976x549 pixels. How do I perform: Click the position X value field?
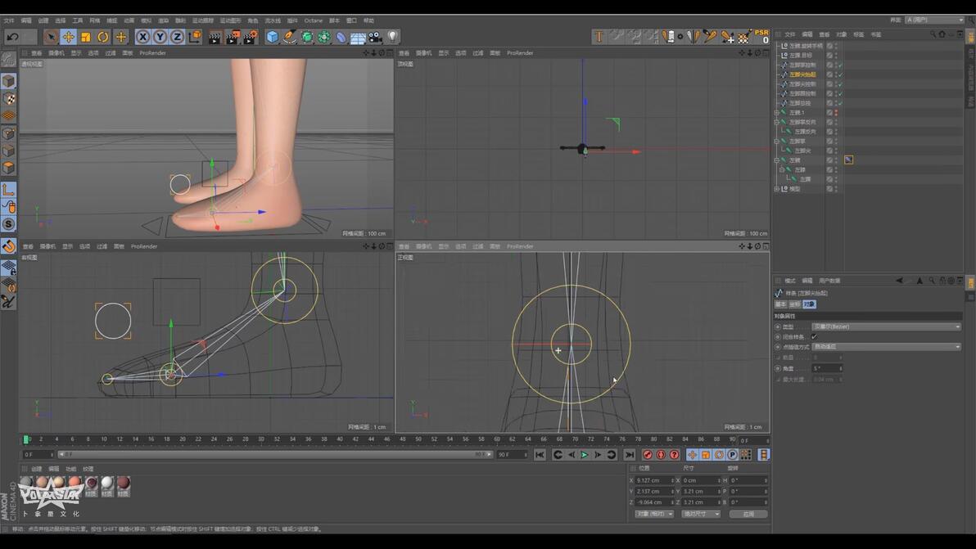click(653, 480)
